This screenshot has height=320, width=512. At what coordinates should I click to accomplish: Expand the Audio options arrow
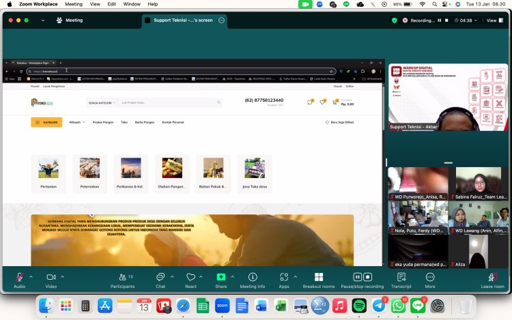coord(31,276)
